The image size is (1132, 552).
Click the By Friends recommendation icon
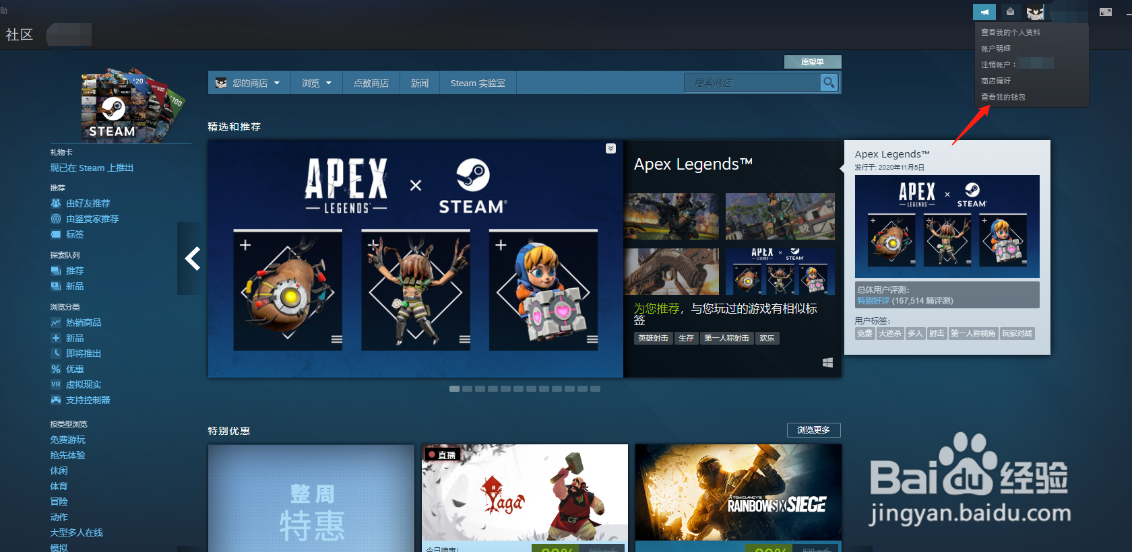coord(56,203)
